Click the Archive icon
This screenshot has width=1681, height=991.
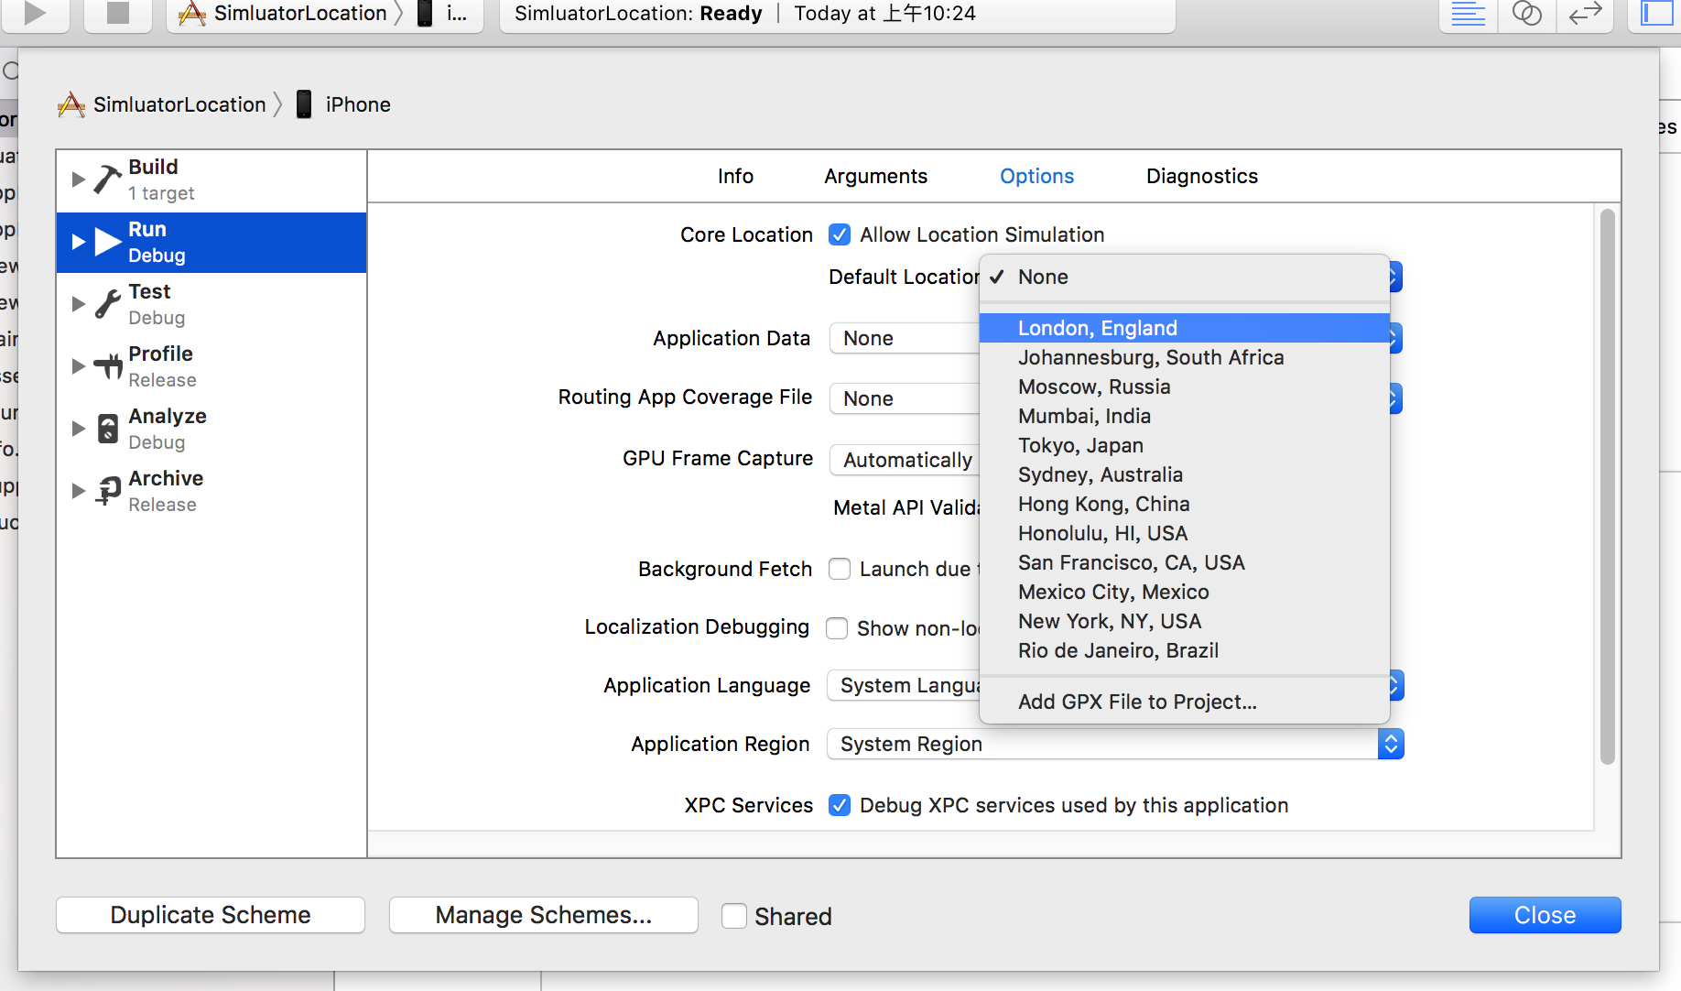[x=108, y=490]
